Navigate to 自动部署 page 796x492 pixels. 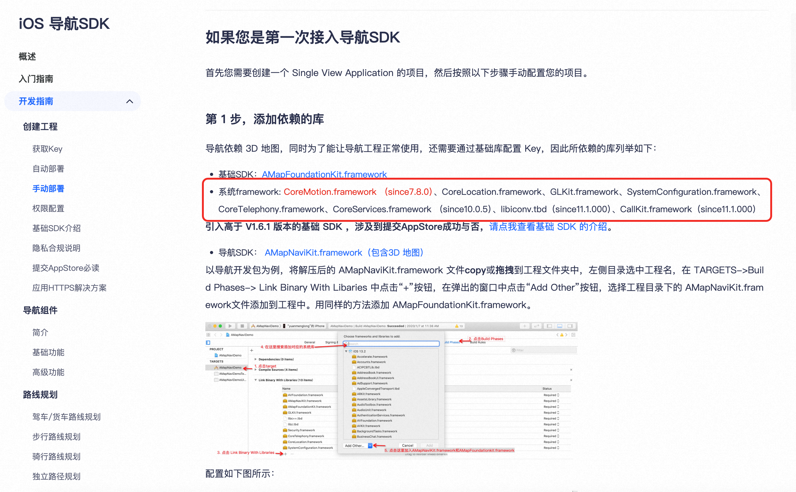click(x=48, y=169)
